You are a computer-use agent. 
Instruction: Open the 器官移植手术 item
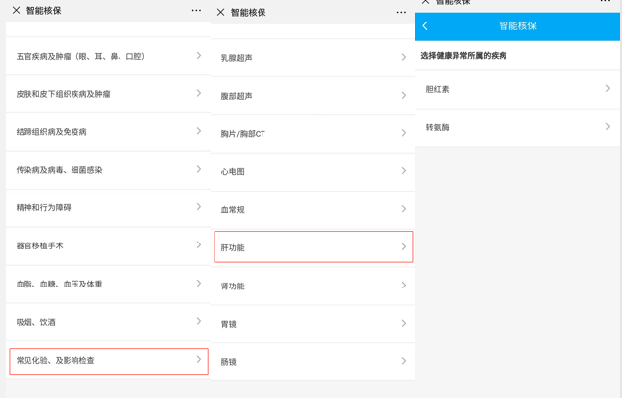[x=108, y=245]
